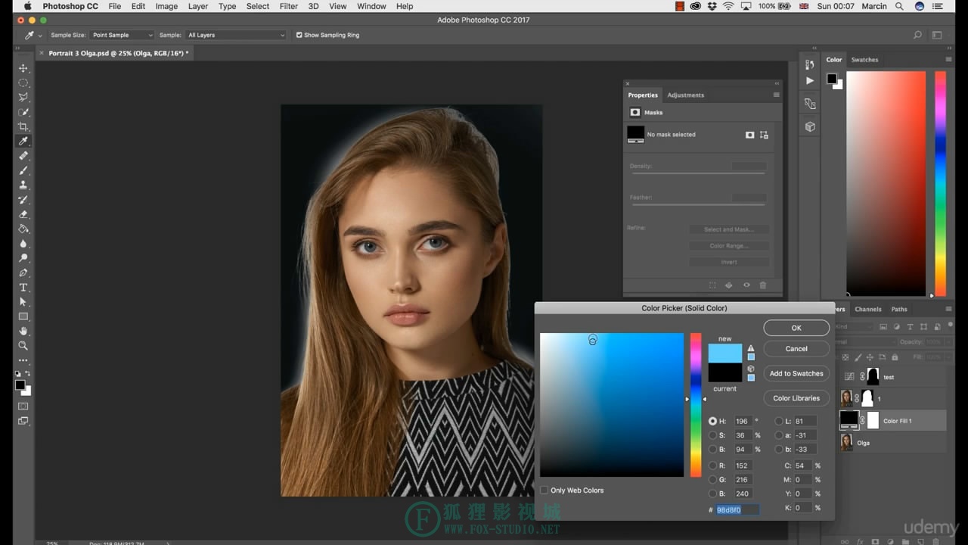Switch to the Adjustments tab
Screen dimensions: 968x545
[x=685, y=95]
